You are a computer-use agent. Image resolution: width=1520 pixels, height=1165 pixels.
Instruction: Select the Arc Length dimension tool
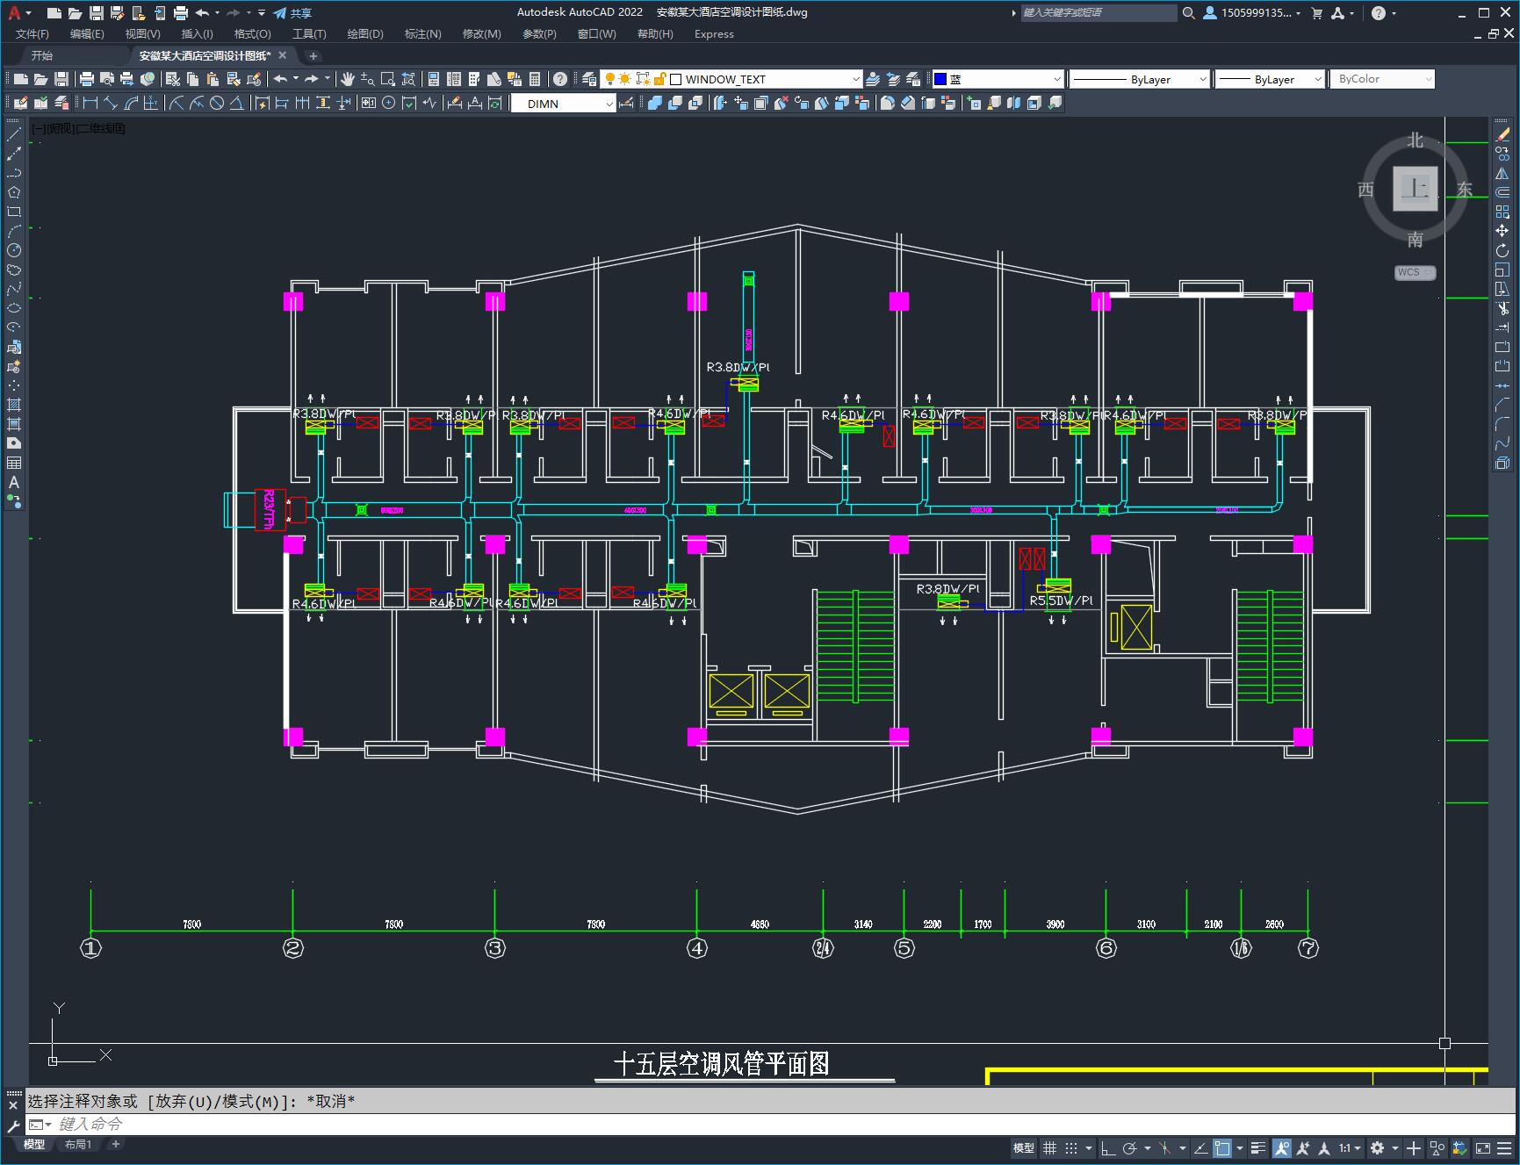tap(131, 104)
